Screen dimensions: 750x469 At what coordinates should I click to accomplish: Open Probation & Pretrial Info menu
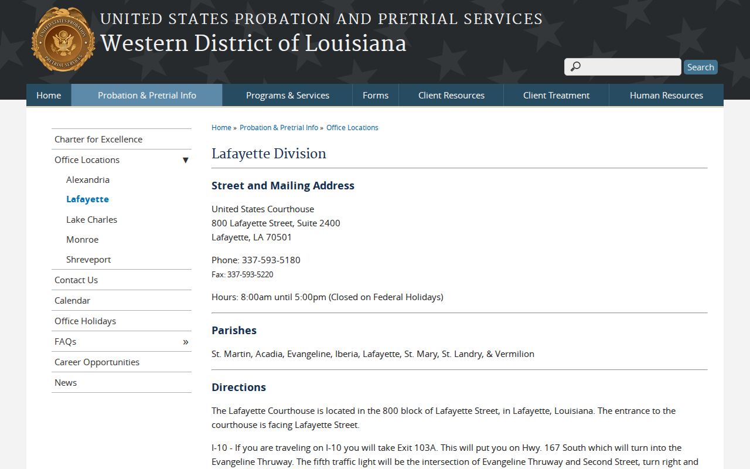pyautogui.click(x=147, y=95)
